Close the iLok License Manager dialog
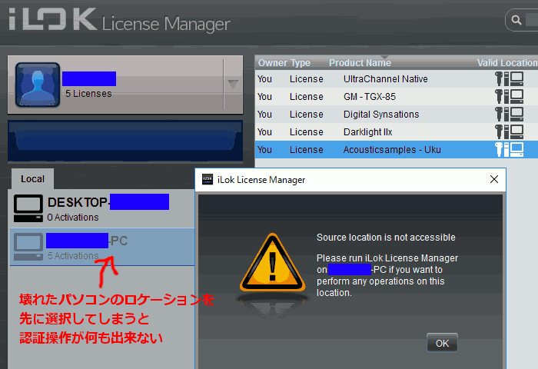This screenshot has height=369, width=538. [x=493, y=179]
